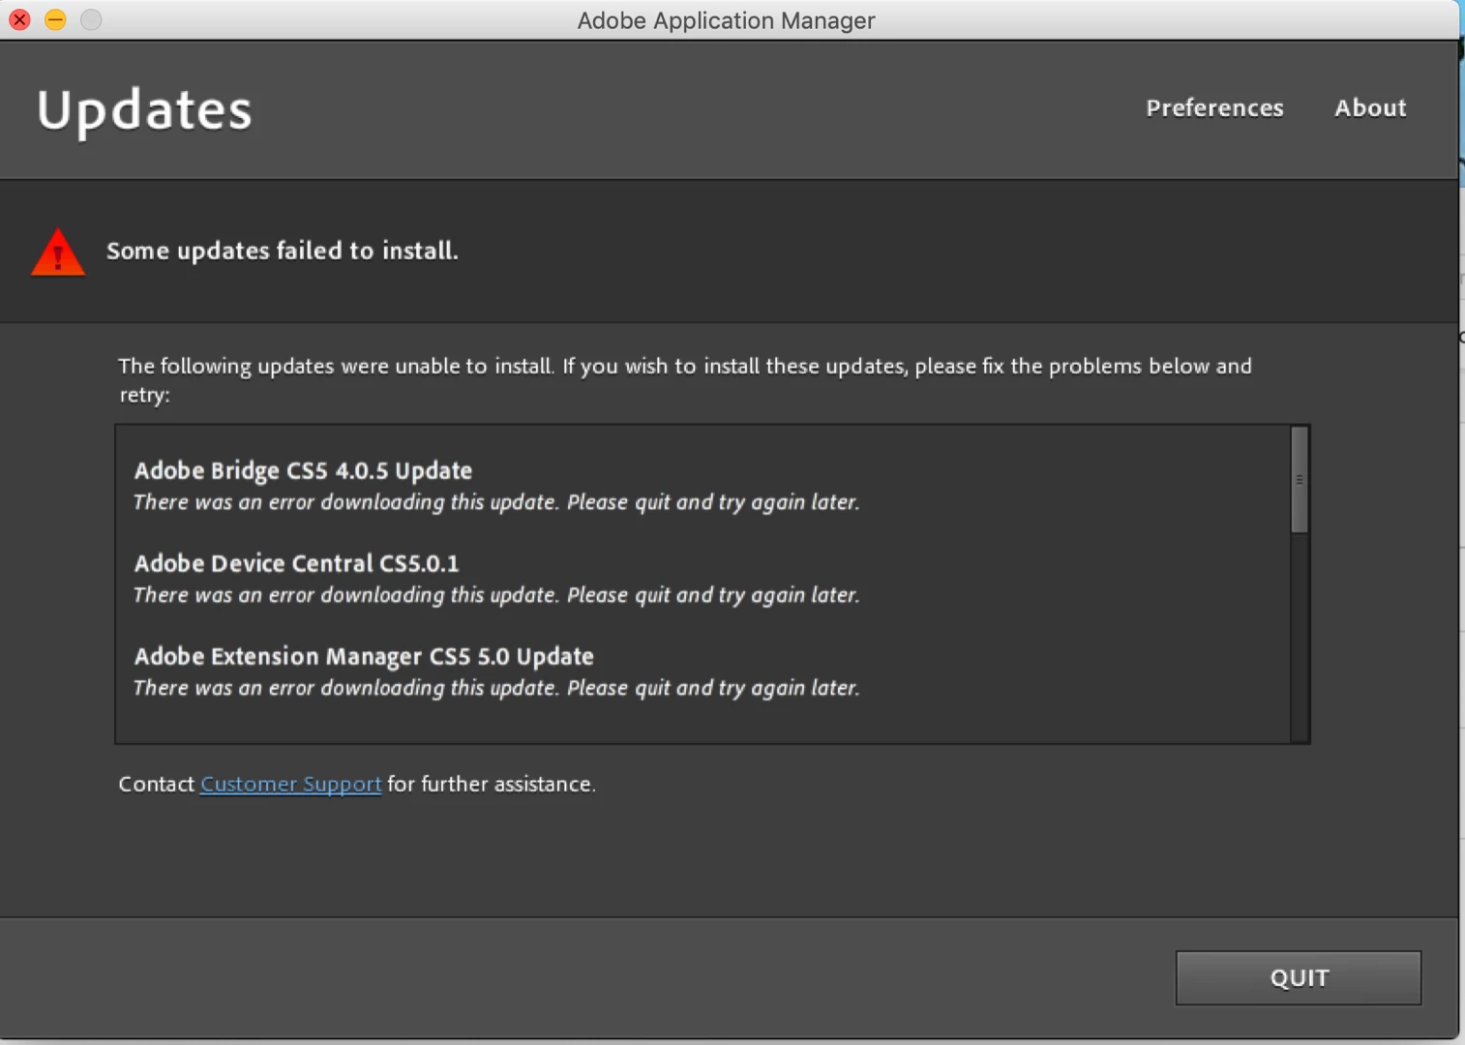Click the Adobe Application Manager title text

[726, 20]
